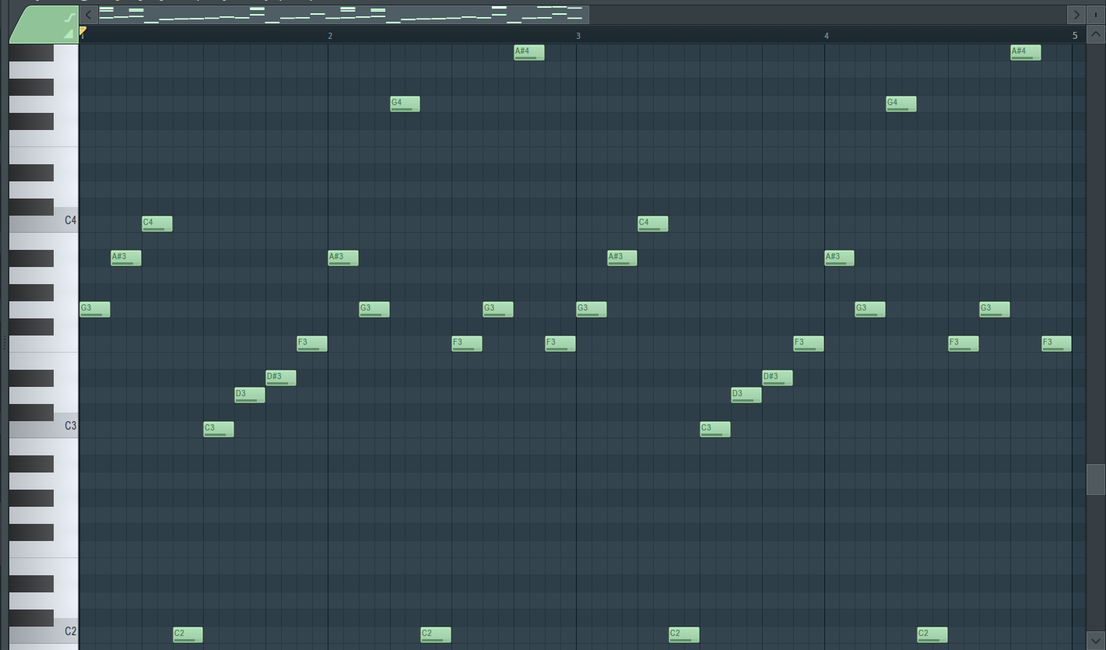Toggle the slide triangle icon
The width and height of the screenshot is (1106, 650).
69,33
